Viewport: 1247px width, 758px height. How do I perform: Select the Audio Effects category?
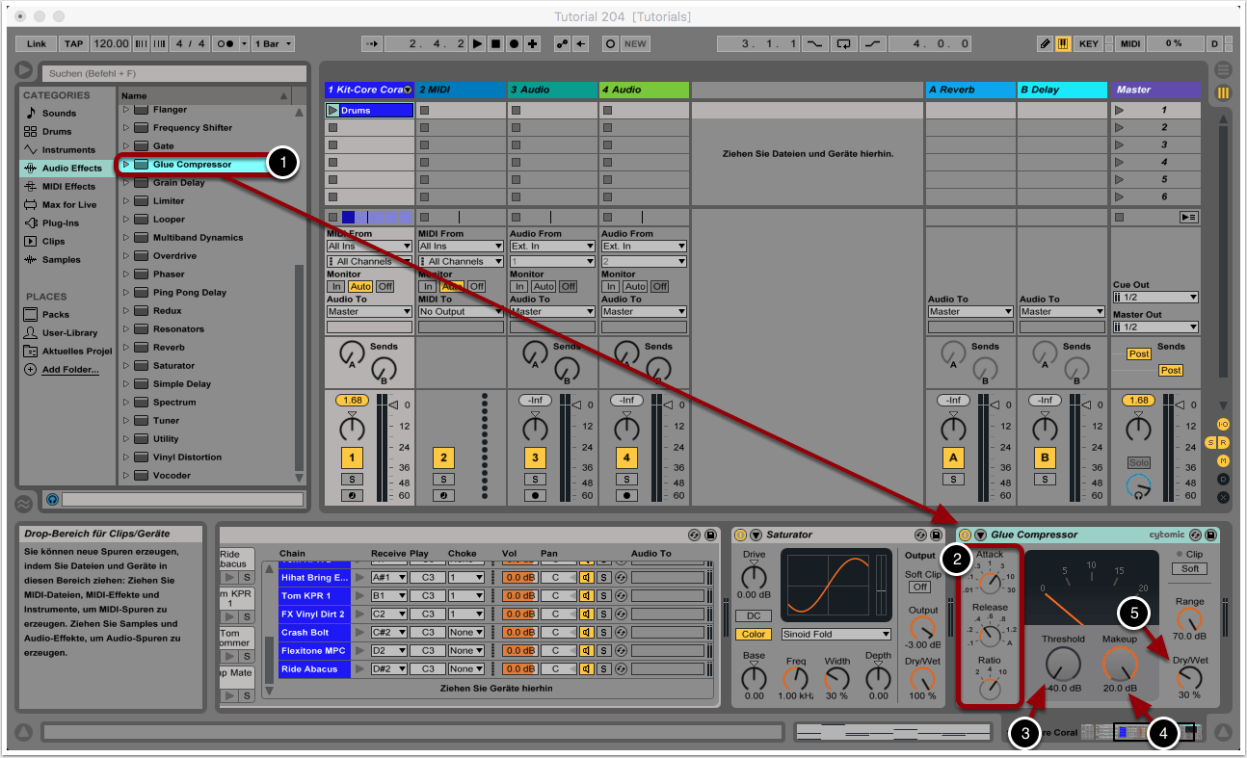click(71, 168)
